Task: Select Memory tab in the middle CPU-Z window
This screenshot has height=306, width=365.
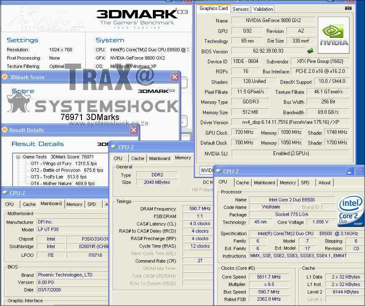Action: 183,158
